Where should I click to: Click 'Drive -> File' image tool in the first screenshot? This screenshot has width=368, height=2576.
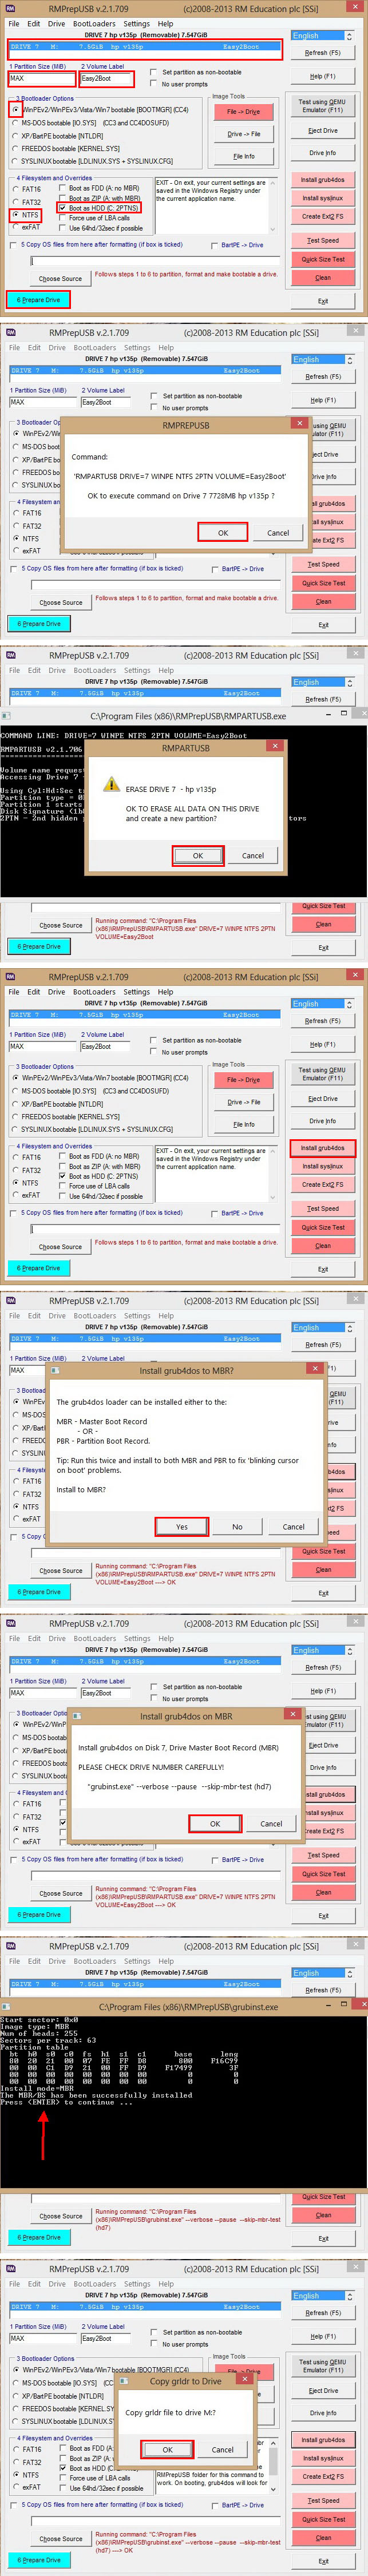(x=243, y=134)
